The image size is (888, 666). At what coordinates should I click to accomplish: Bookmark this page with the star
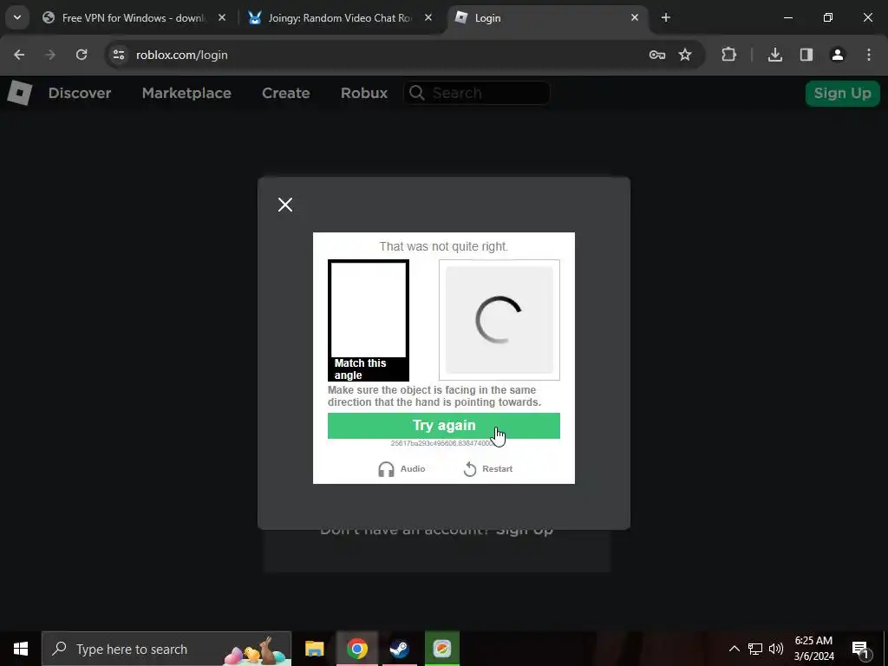(685, 55)
